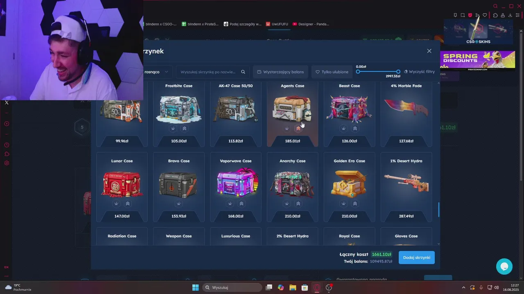Select the 1% Desert Hydra card image
Viewport: 524px width, 294px height.
point(406,182)
